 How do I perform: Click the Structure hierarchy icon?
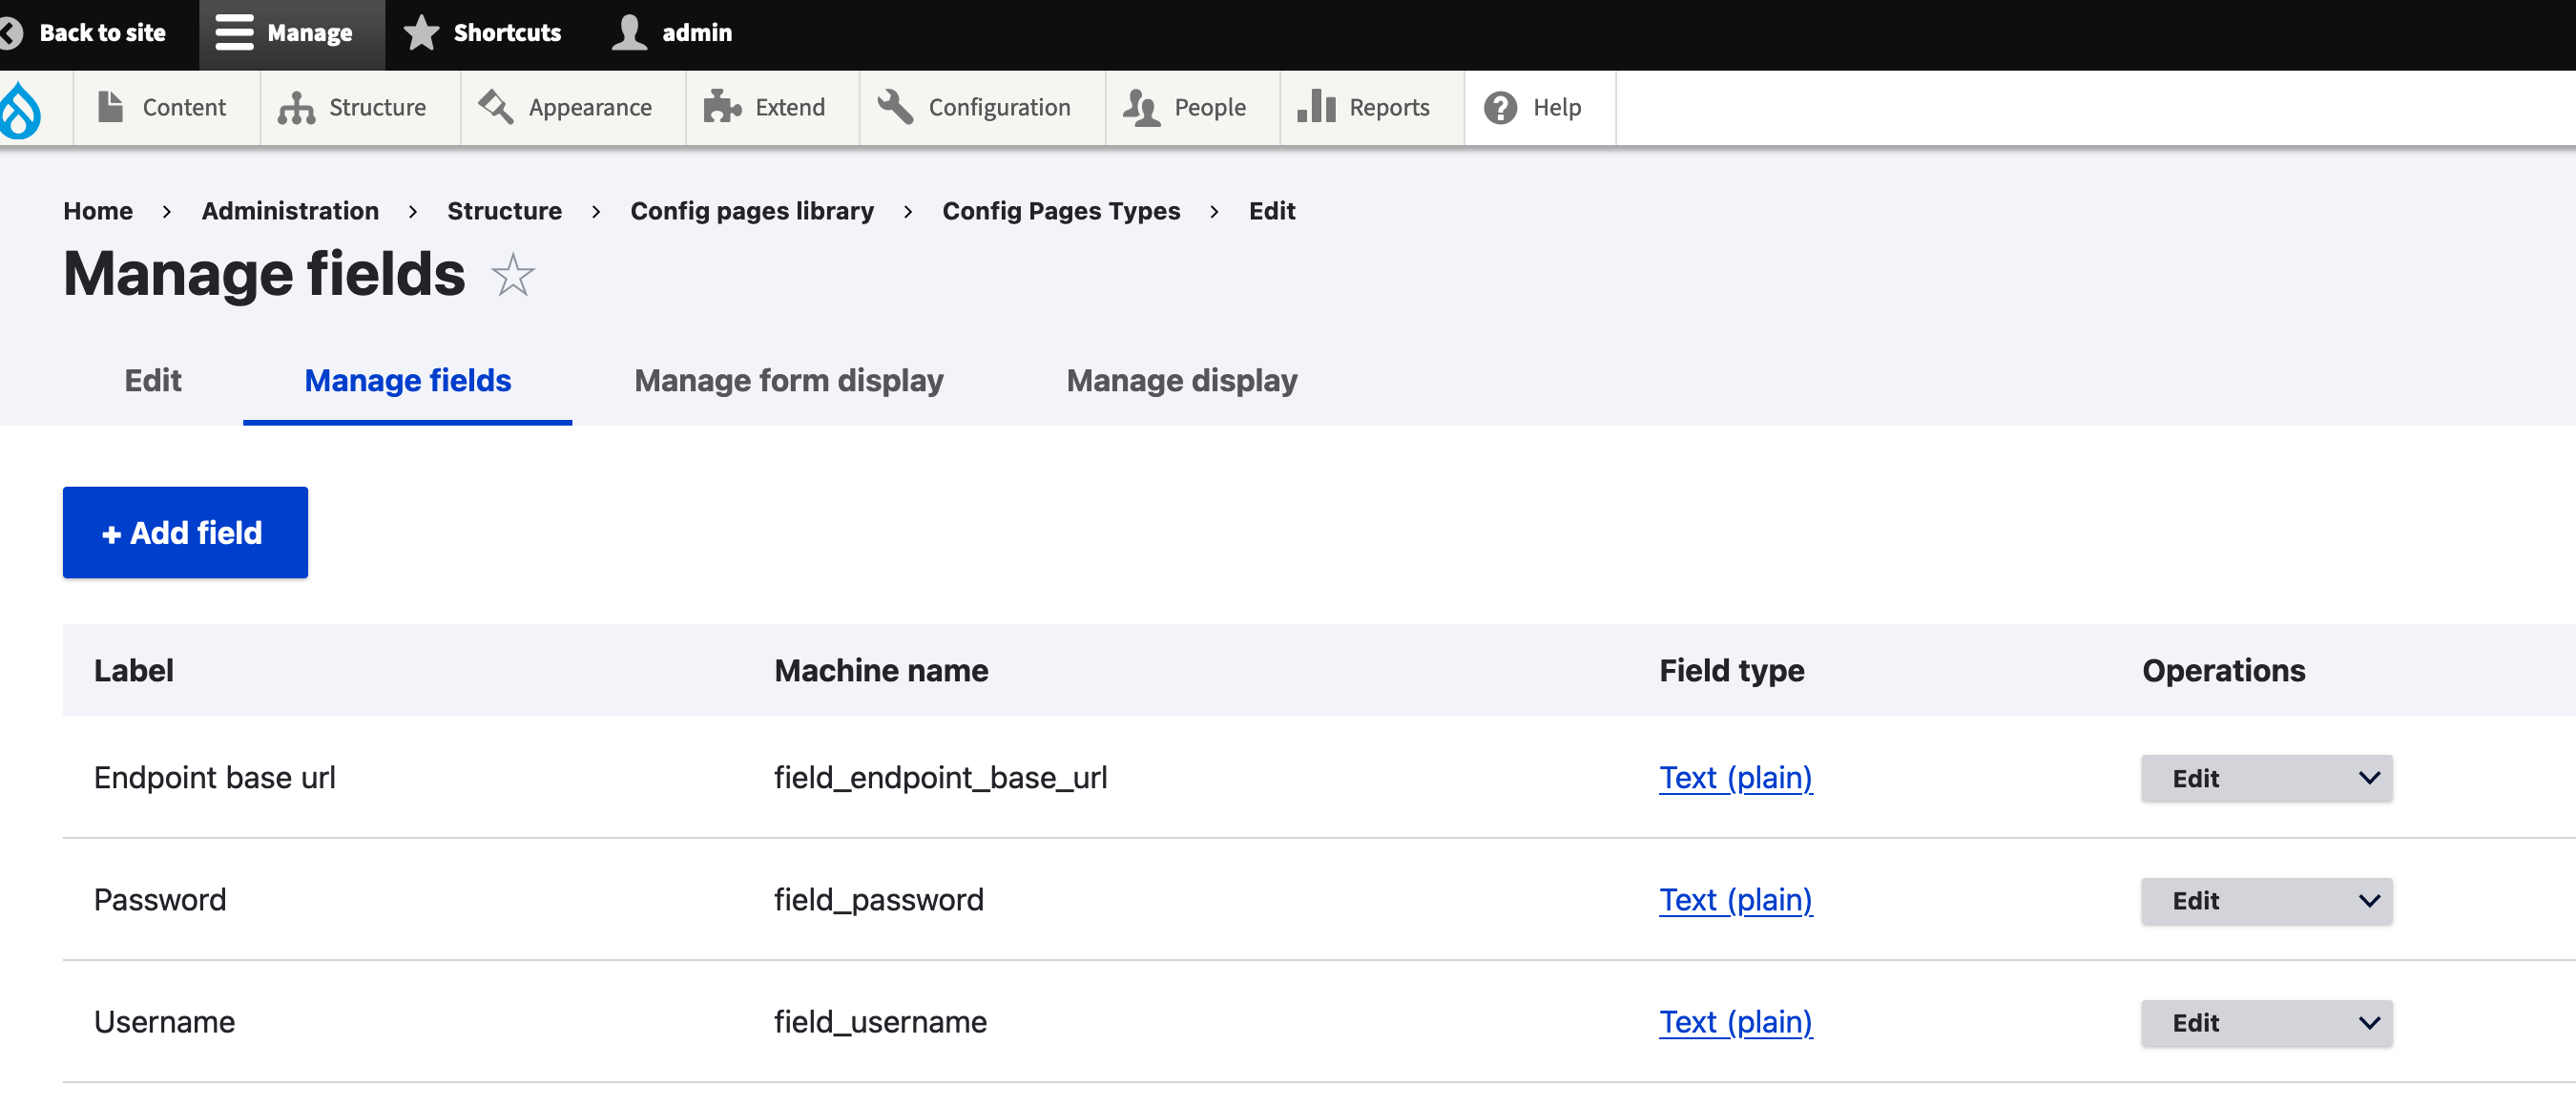coord(296,107)
